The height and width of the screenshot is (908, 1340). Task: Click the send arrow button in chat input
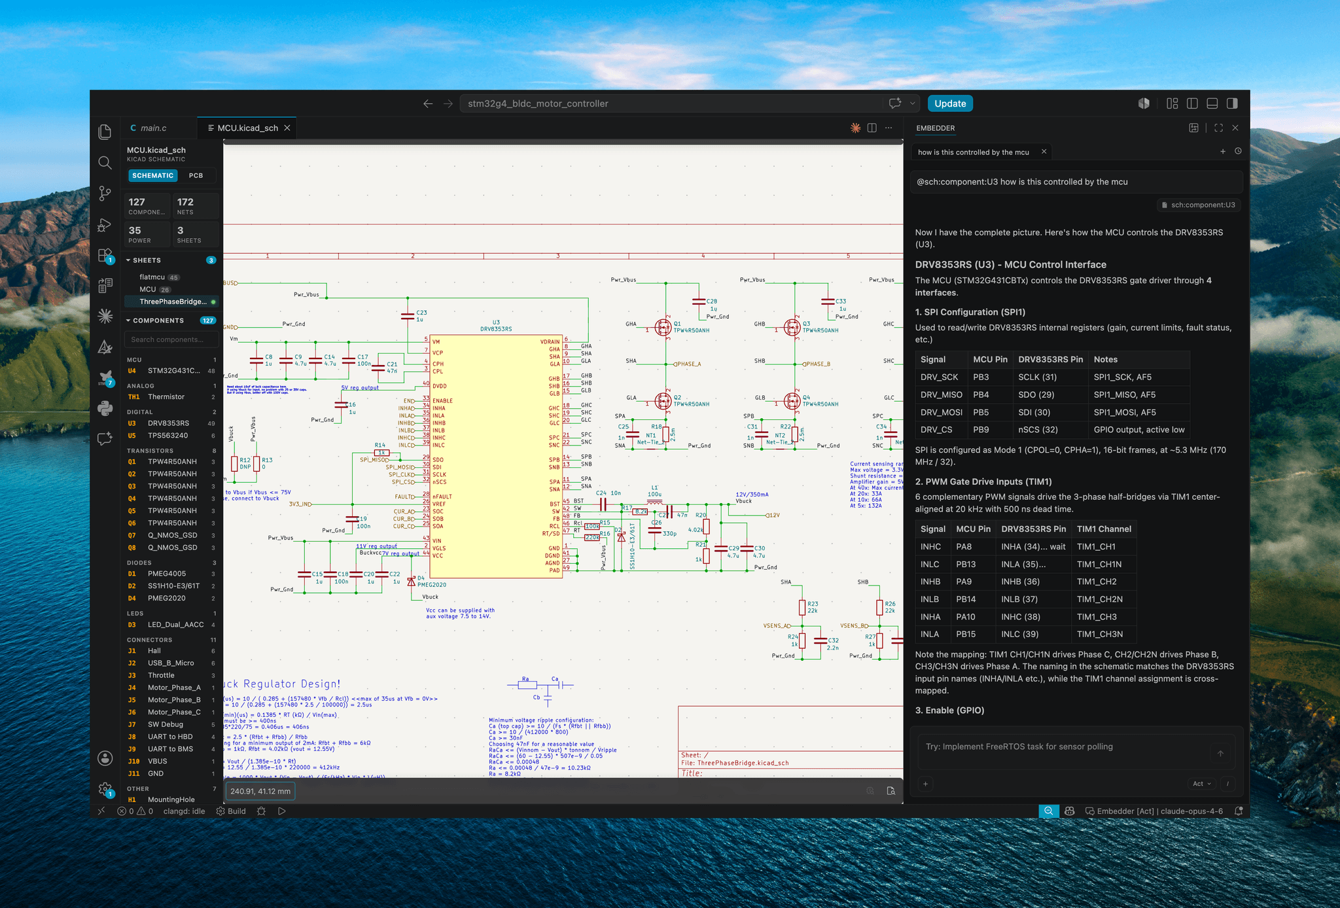click(1220, 754)
